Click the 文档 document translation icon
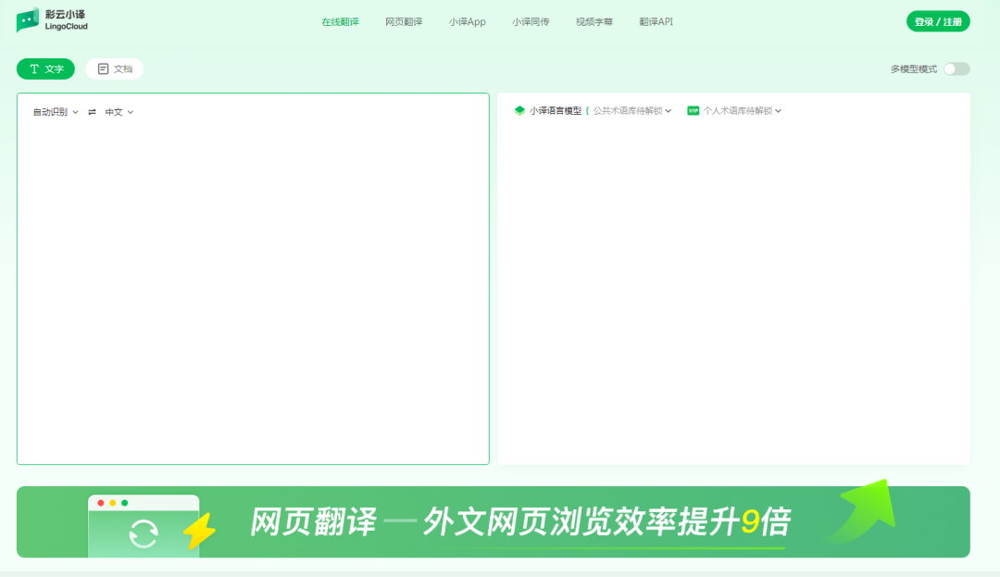This screenshot has height=577, width=1000. (101, 69)
